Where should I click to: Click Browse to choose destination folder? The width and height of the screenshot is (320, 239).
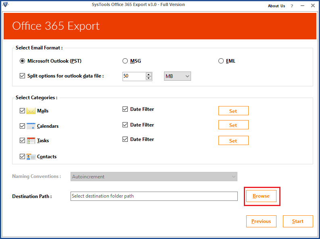[x=261, y=196]
